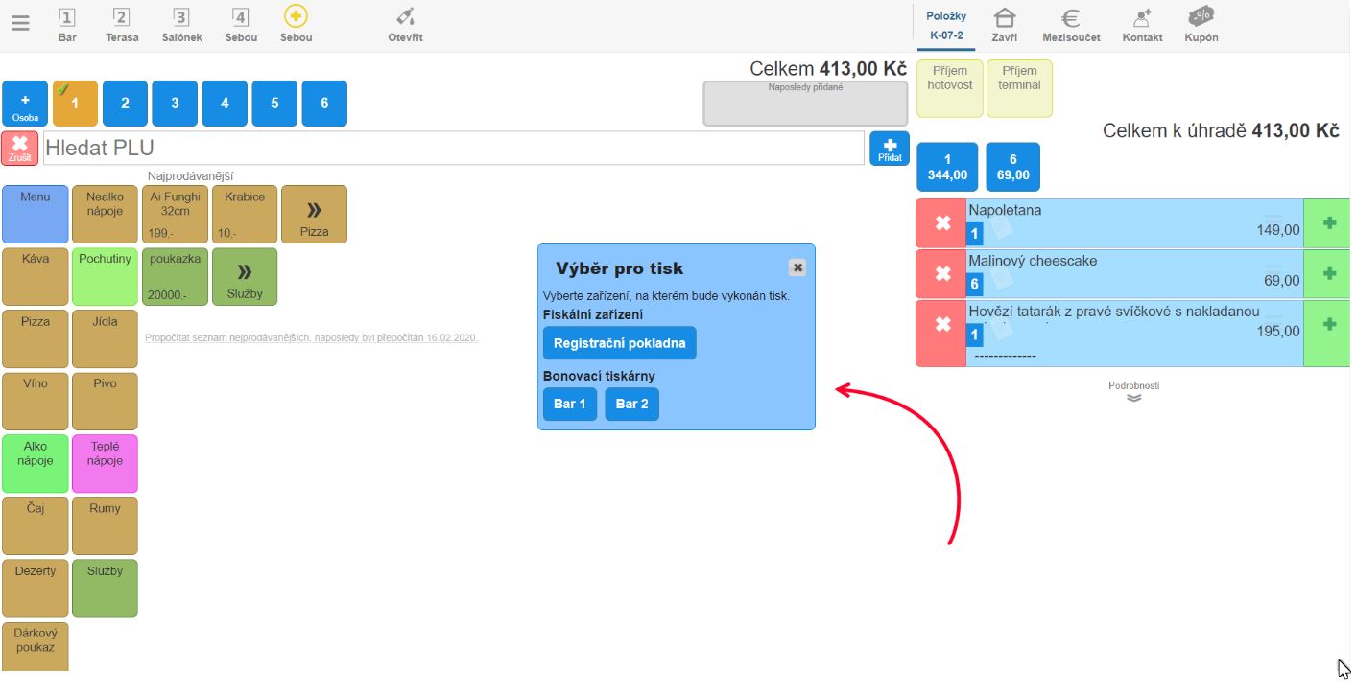Click the Hledat PLU search field
Screen dimensions: 1356x694
tap(453, 149)
